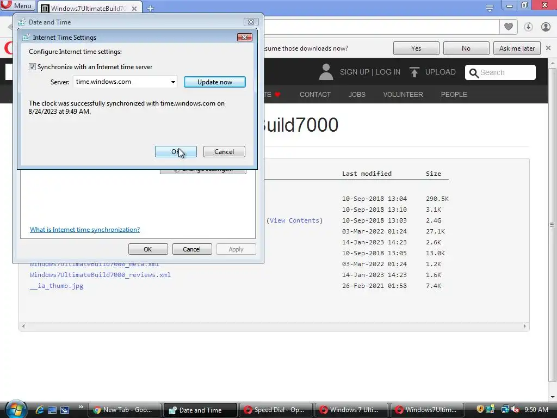Launch Internet Explorer from quick launch
557x418 pixels.
point(40,410)
